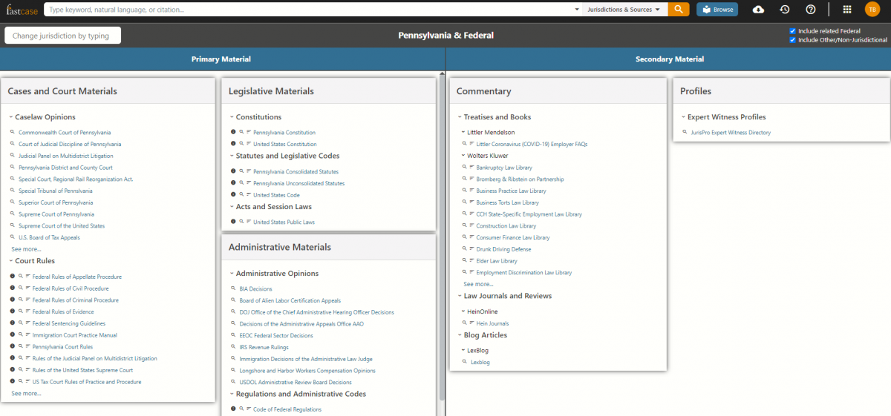Click See more under Court Rules
This screenshot has width=891, height=416.
click(26, 393)
